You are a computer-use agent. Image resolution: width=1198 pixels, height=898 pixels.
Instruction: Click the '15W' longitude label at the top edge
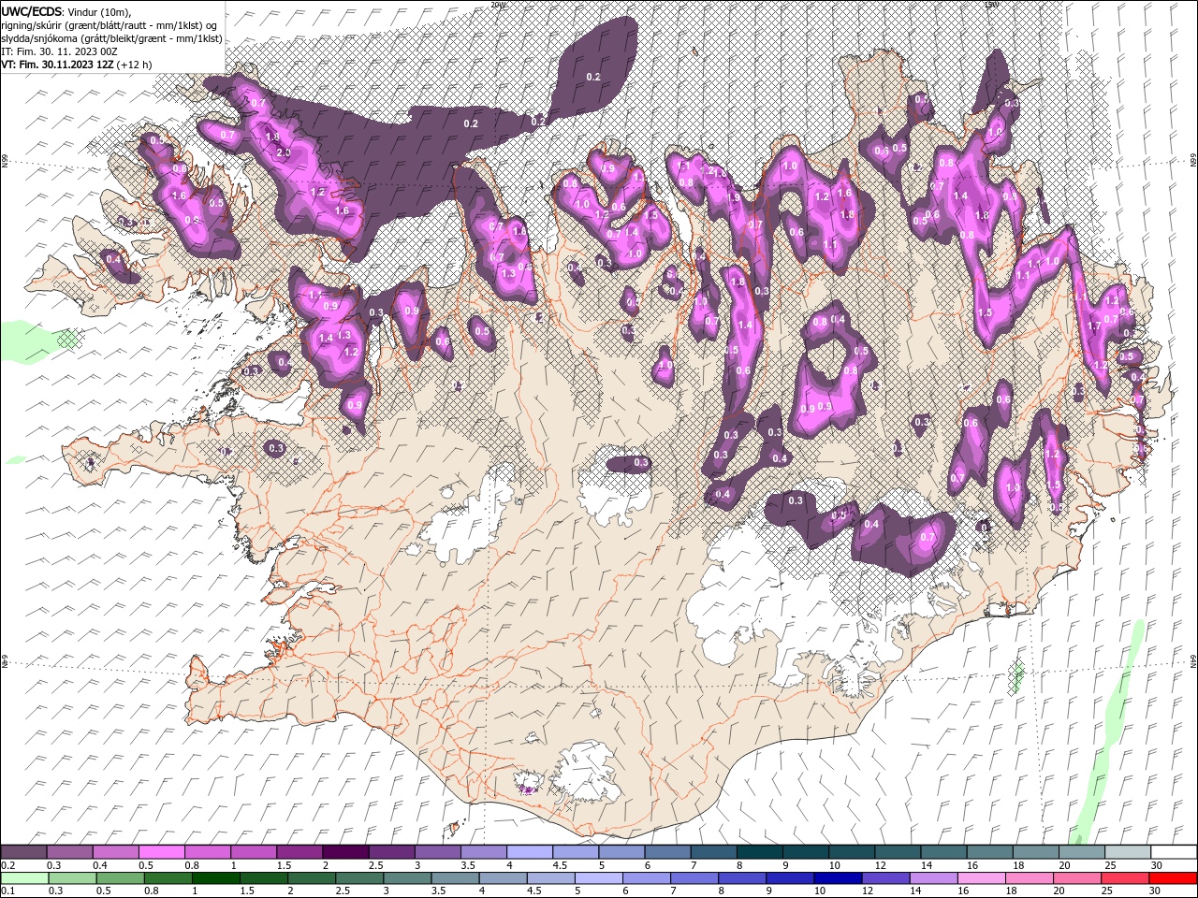point(991,4)
